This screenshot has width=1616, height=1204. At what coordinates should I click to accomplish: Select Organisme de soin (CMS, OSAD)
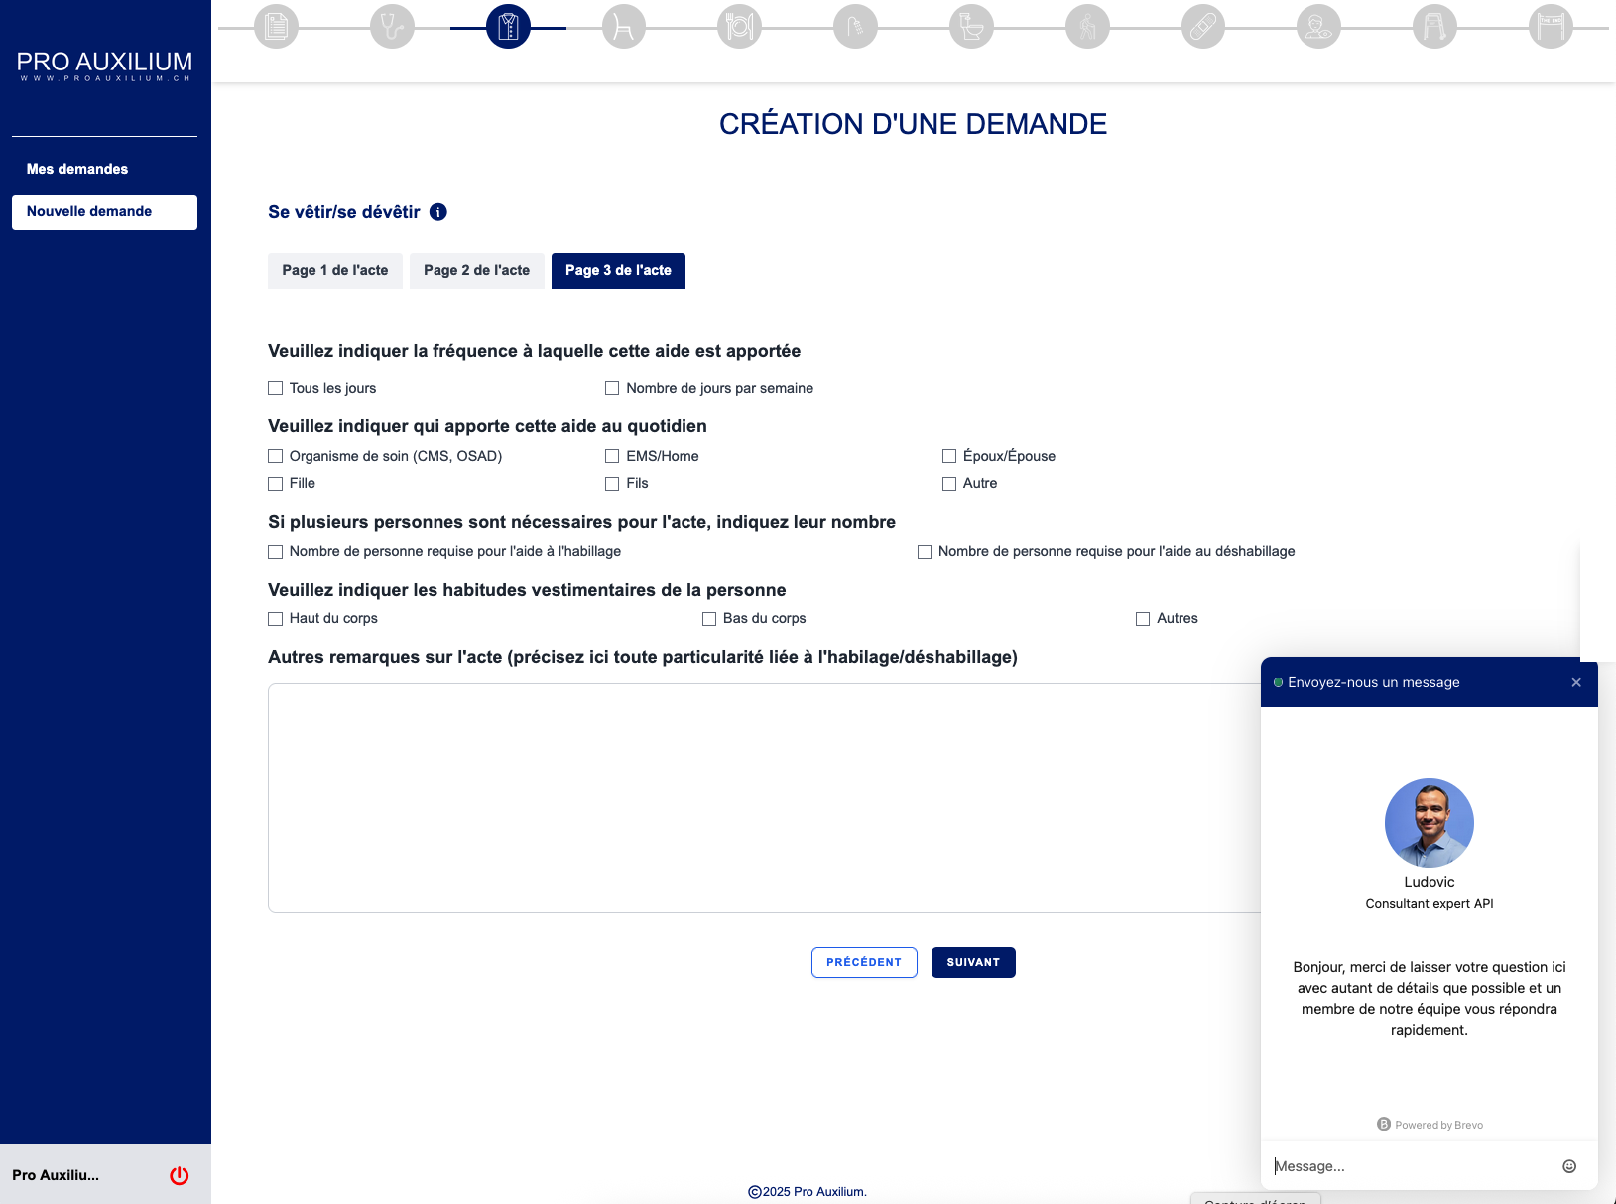(x=276, y=456)
